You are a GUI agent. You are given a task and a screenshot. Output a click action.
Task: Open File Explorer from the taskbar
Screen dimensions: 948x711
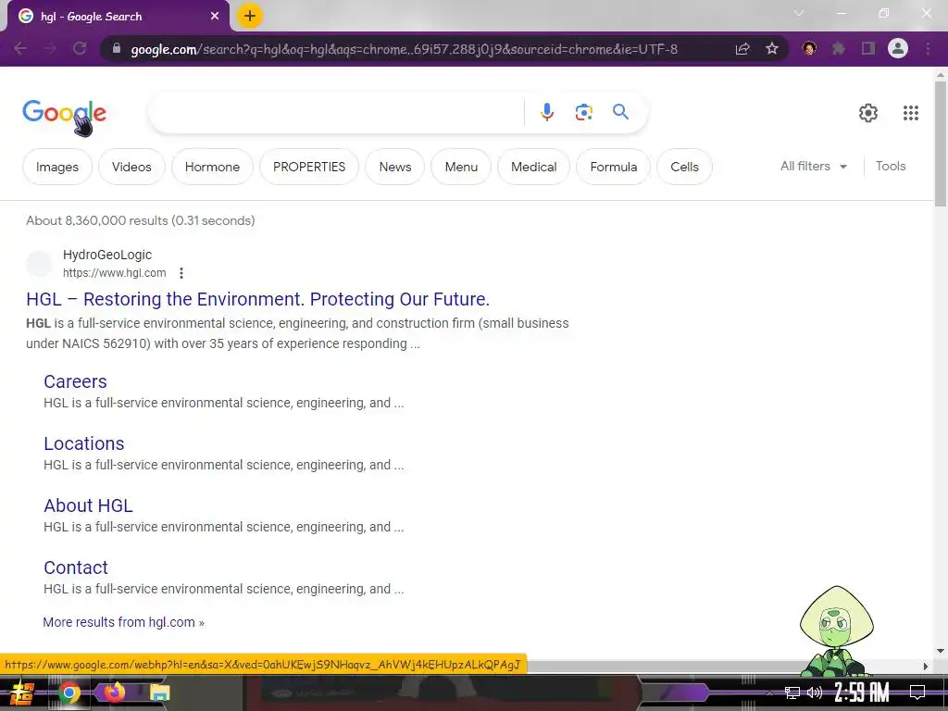[159, 692]
